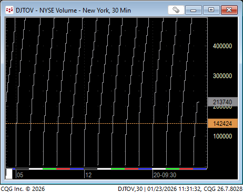Click the 05 date marker on time axis
This screenshot has height=193, width=243.
[x=20, y=175]
